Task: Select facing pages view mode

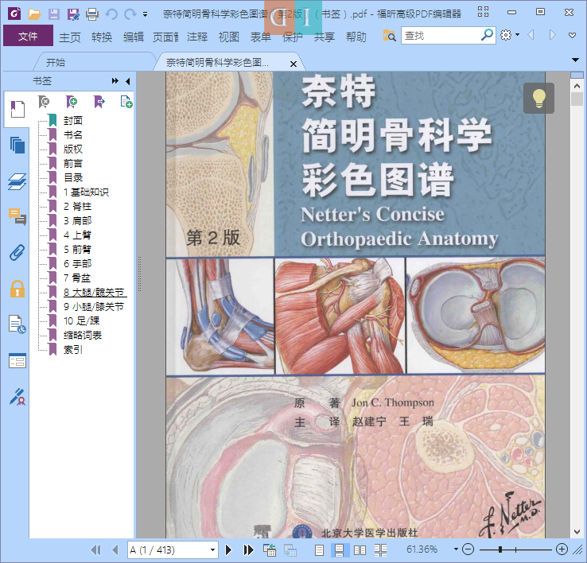Action: click(360, 550)
